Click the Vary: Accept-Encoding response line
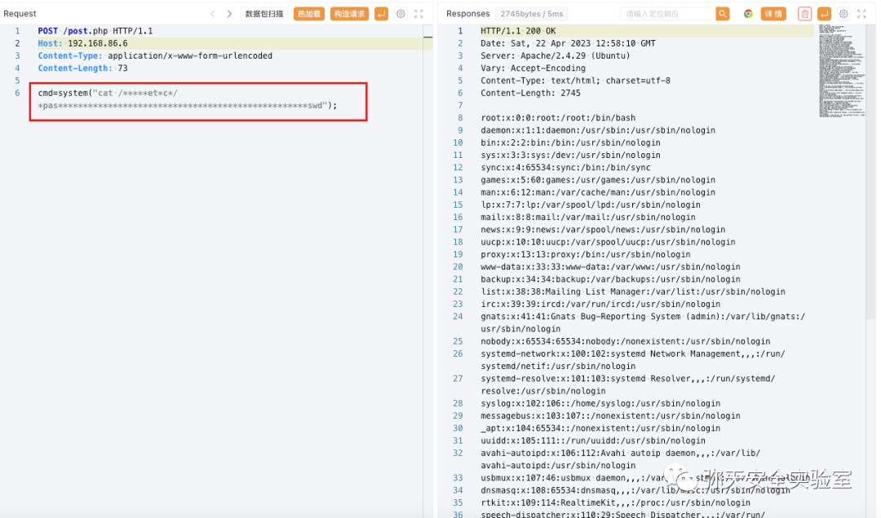 pos(533,68)
